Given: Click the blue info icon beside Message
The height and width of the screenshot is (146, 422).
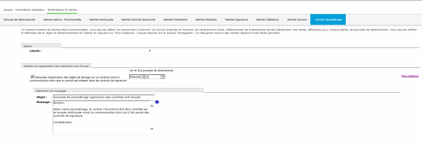Looking at the screenshot, I should (x=157, y=102).
